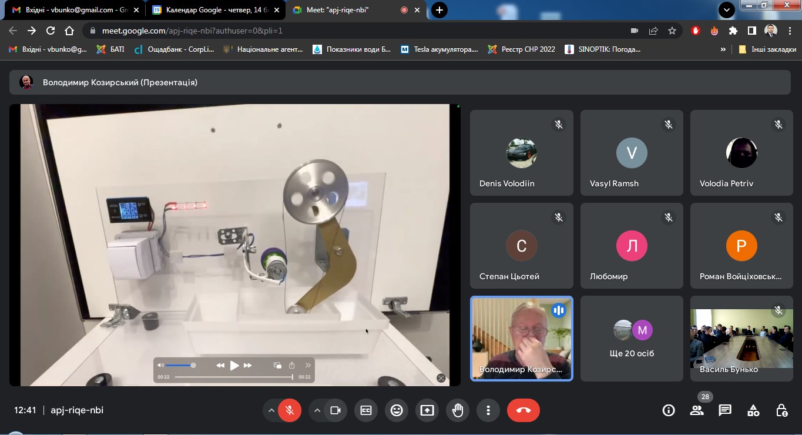Viewport: 802px width, 435px height.
Task: Open the БАТІ bookmark
Action: [110, 49]
